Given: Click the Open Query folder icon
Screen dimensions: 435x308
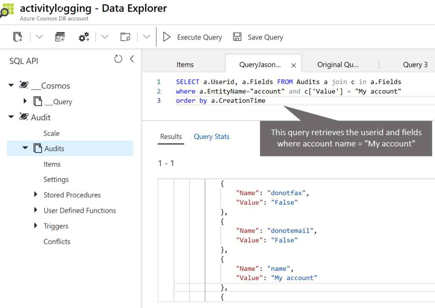Looking at the screenshot, I should [125, 37].
